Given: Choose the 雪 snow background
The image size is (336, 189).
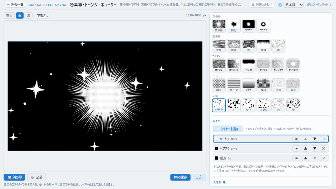Looking at the screenshot, I should 293,105.
